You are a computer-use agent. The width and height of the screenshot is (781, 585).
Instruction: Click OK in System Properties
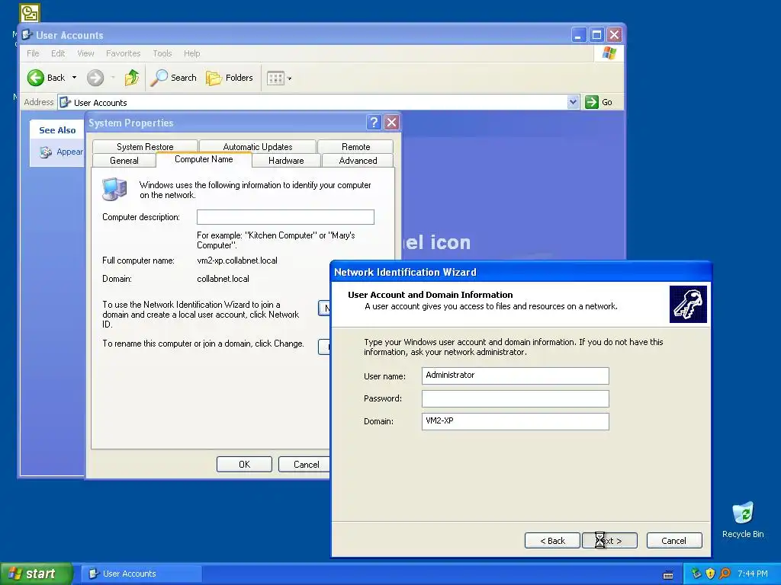(x=244, y=464)
